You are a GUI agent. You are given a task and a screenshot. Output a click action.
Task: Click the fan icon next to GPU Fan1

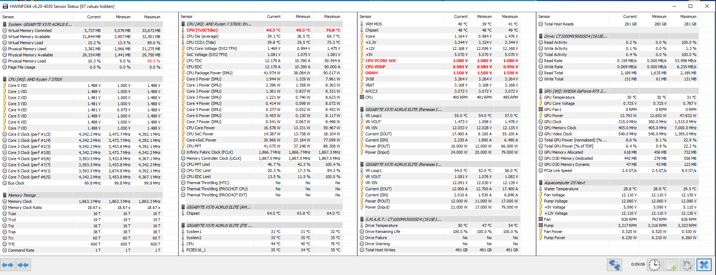point(541,109)
